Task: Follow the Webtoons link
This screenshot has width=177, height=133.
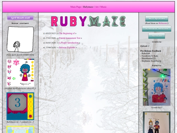Action: pos(163,23)
